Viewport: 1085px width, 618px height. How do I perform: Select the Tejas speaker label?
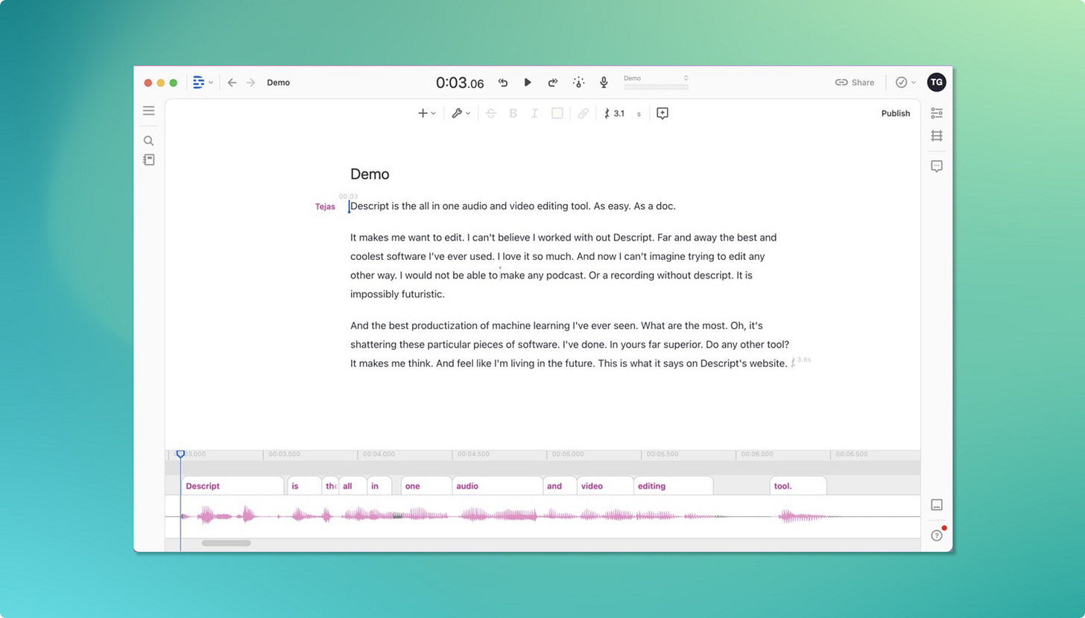325,207
